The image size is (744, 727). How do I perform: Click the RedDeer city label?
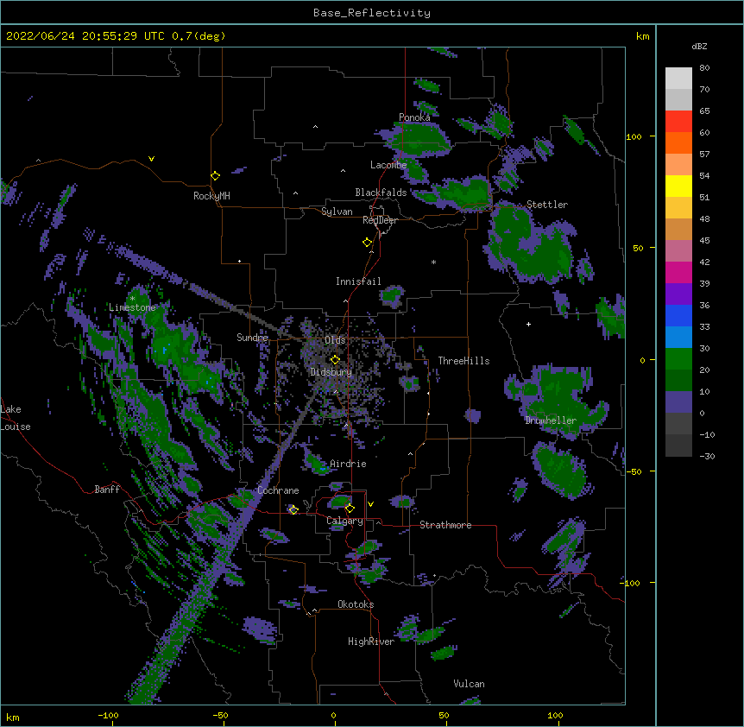pyautogui.click(x=380, y=220)
